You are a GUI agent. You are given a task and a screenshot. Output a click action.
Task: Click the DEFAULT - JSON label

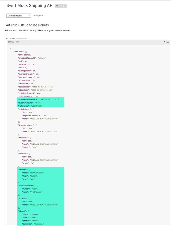[x=14, y=42]
